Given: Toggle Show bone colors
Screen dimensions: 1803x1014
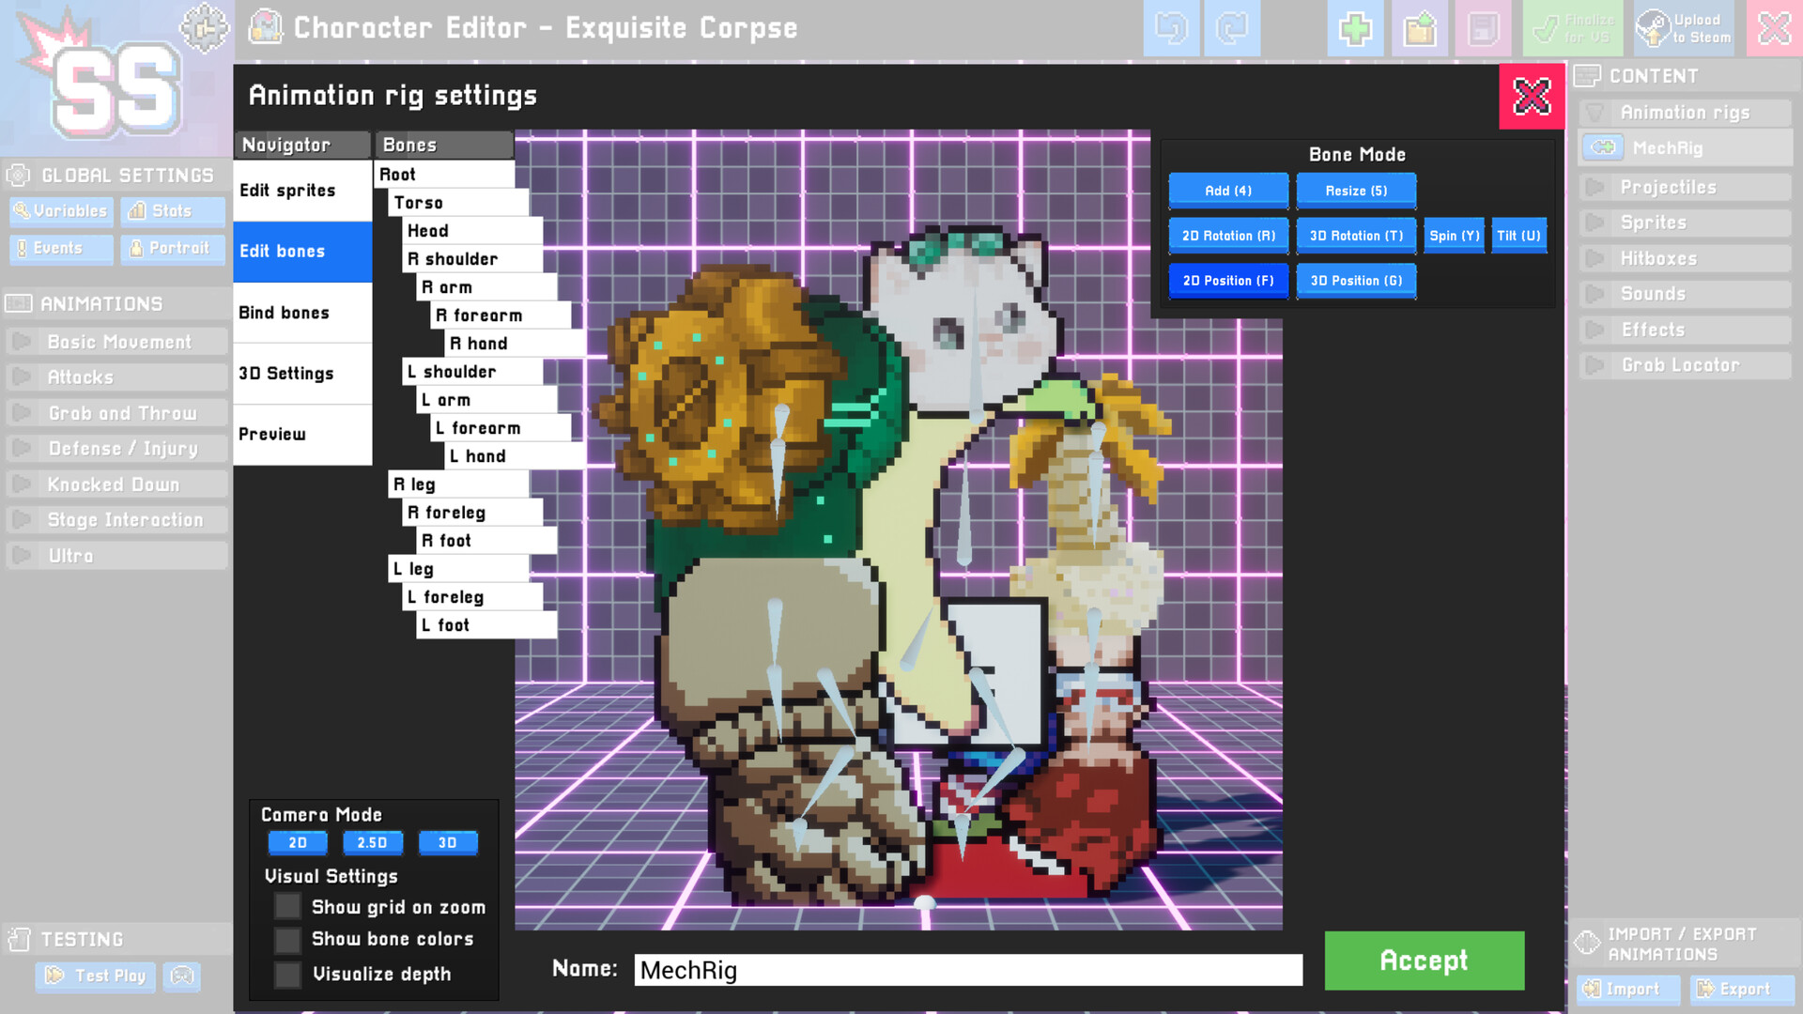Looking at the screenshot, I should pyautogui.click(x=285, y=939).
